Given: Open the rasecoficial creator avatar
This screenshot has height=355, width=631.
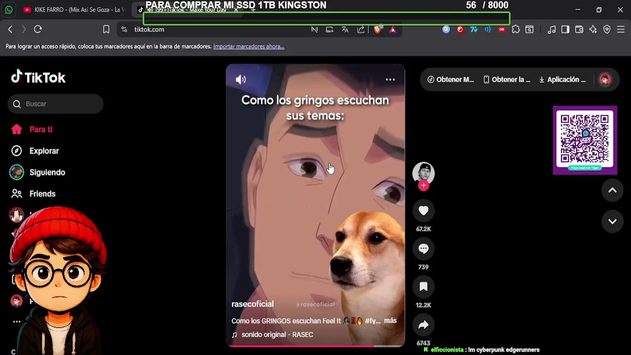Looking at the screenshot, I should coord(423,173).
